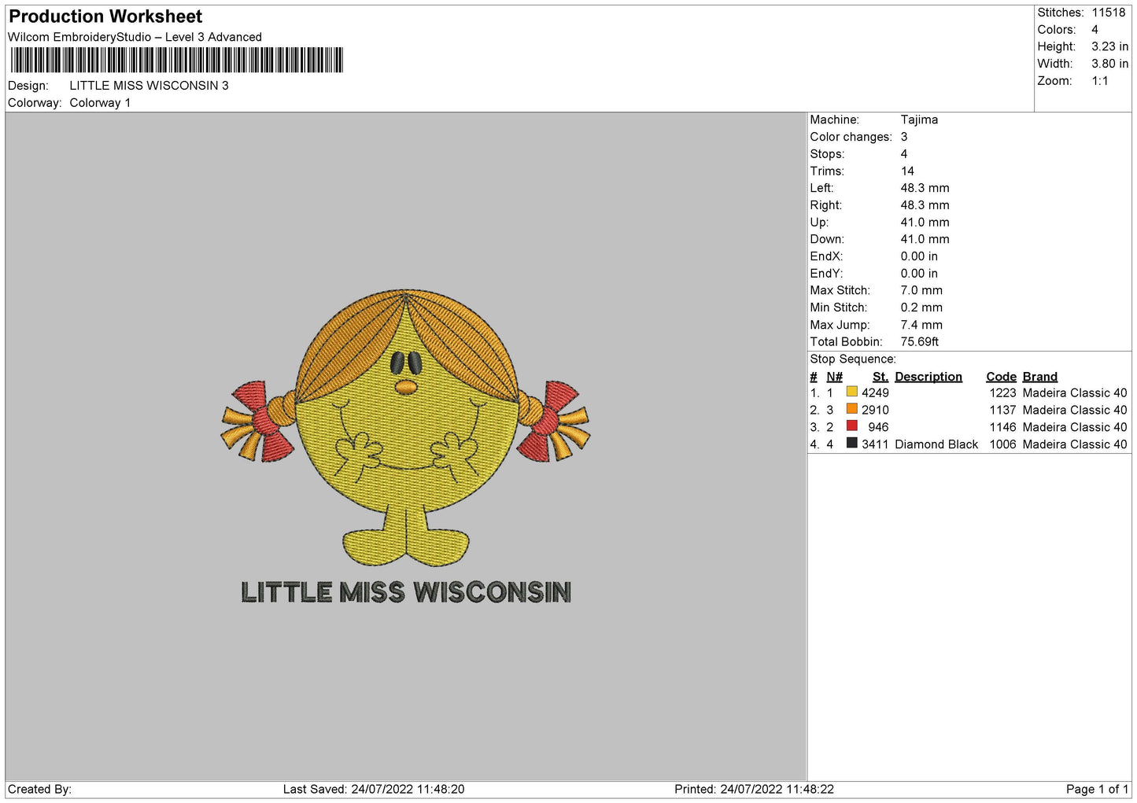1137x803 pixels.
Task: Click the Up value 41.0 mm
Action: point(925,223)
